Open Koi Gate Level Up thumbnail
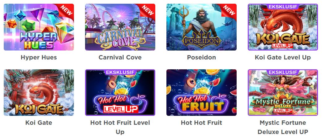322x138 pixels. [283, 27]
